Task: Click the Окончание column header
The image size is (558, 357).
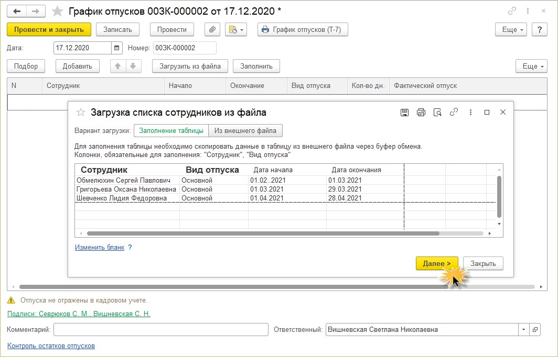Action: tap(256, 86)
